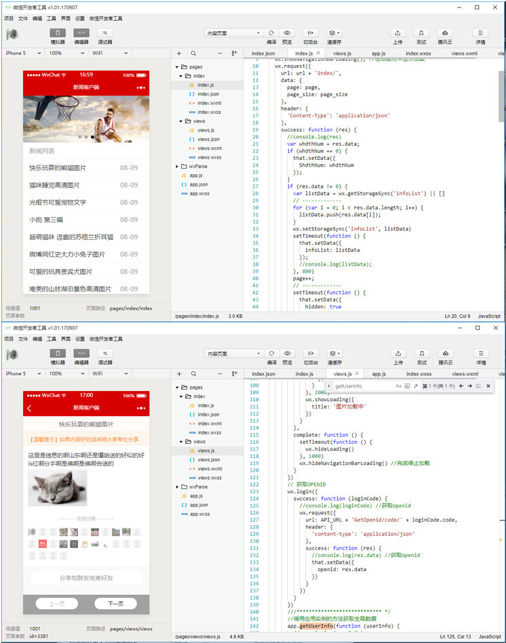Click the 下一页 button in the simulator

click(x=116, y=604)
